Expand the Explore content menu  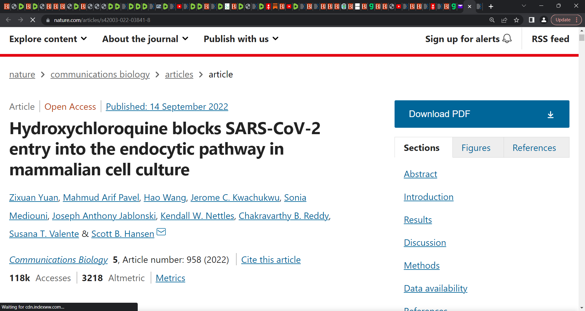coord(48,39)
